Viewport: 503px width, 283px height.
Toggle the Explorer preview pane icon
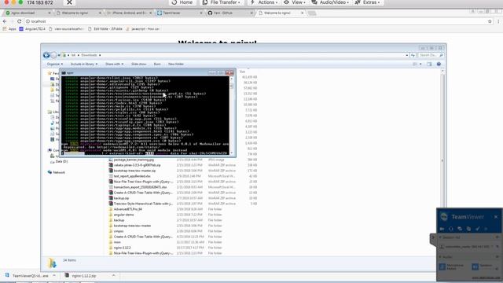tap(429, 64)
